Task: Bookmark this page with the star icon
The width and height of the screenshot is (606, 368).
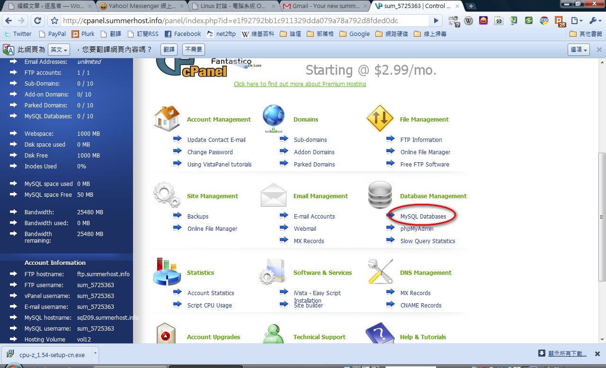Action: tap(54, 21)
